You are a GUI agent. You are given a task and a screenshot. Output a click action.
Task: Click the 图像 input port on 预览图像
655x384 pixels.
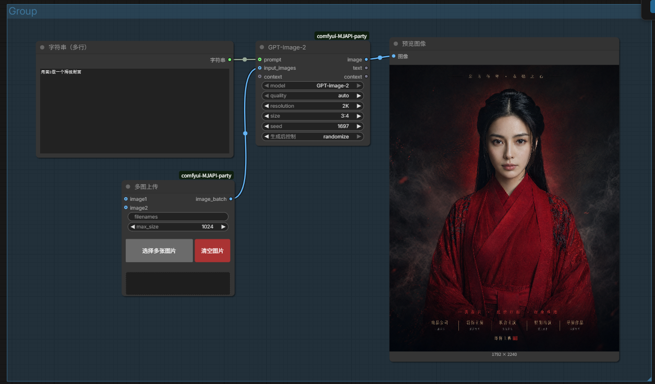[x=394, y=56]
